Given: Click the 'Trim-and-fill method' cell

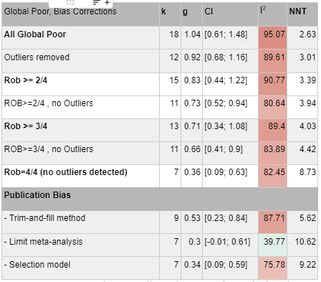Looking at the screenshot, I should pyautogui.click(x=80, y=222).
